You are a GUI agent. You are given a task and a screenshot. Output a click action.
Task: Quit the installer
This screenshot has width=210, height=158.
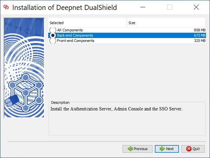pos(193,149)
